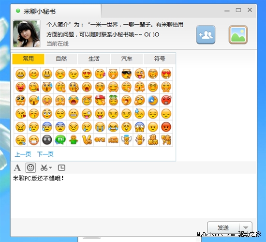Select the 米聊小秘书 chat tab title
266x242 pixels.
coord(40,12)
